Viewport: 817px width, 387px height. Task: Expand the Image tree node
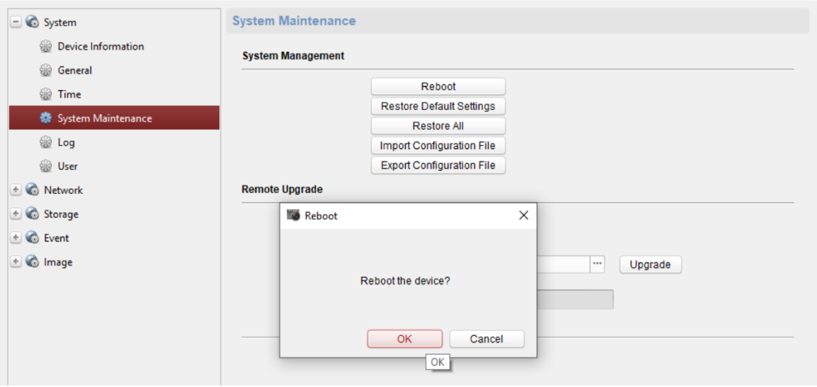click(16, 262)
